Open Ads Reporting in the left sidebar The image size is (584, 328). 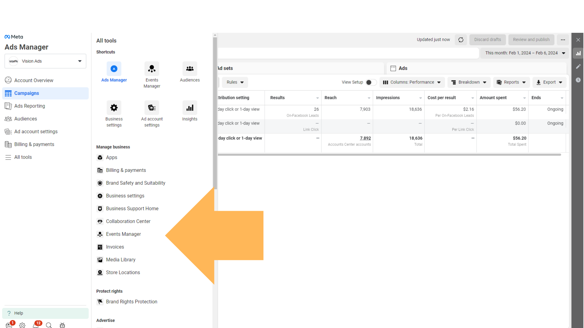click(x=45, y=106)
